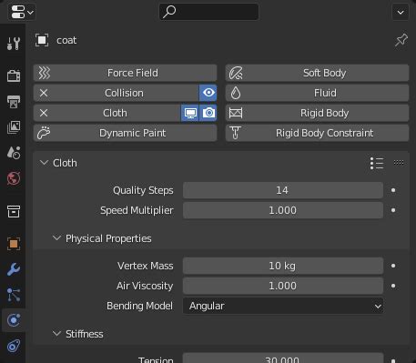Viewport: 416px width, 363px height.
Task: Add Fluid physics
Action: [317, 93]
